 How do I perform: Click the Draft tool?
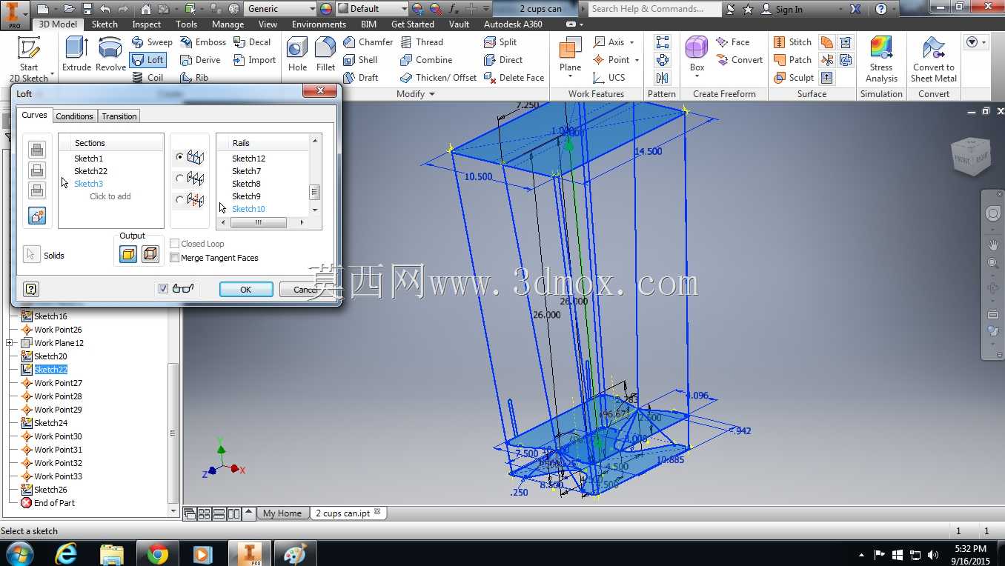click(361, 77)
